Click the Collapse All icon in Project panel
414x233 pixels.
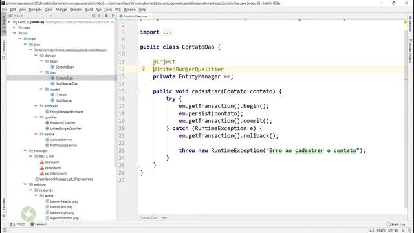99,16
